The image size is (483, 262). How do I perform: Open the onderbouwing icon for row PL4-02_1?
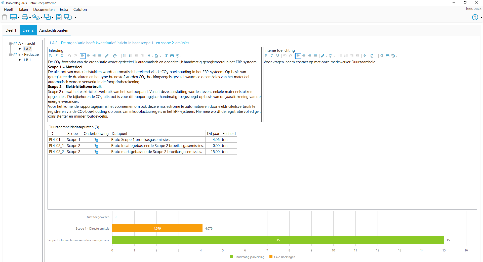[96, 146]
